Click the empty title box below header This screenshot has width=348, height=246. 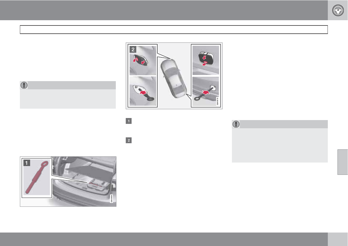tap(174, 30)
